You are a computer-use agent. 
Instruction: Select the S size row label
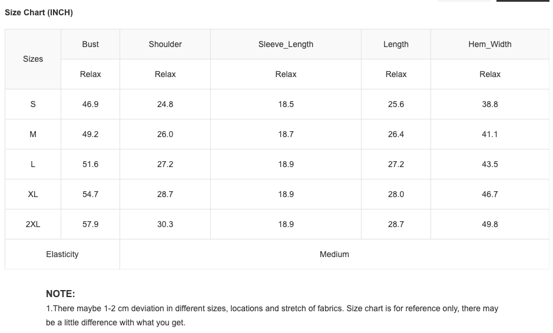33,104
